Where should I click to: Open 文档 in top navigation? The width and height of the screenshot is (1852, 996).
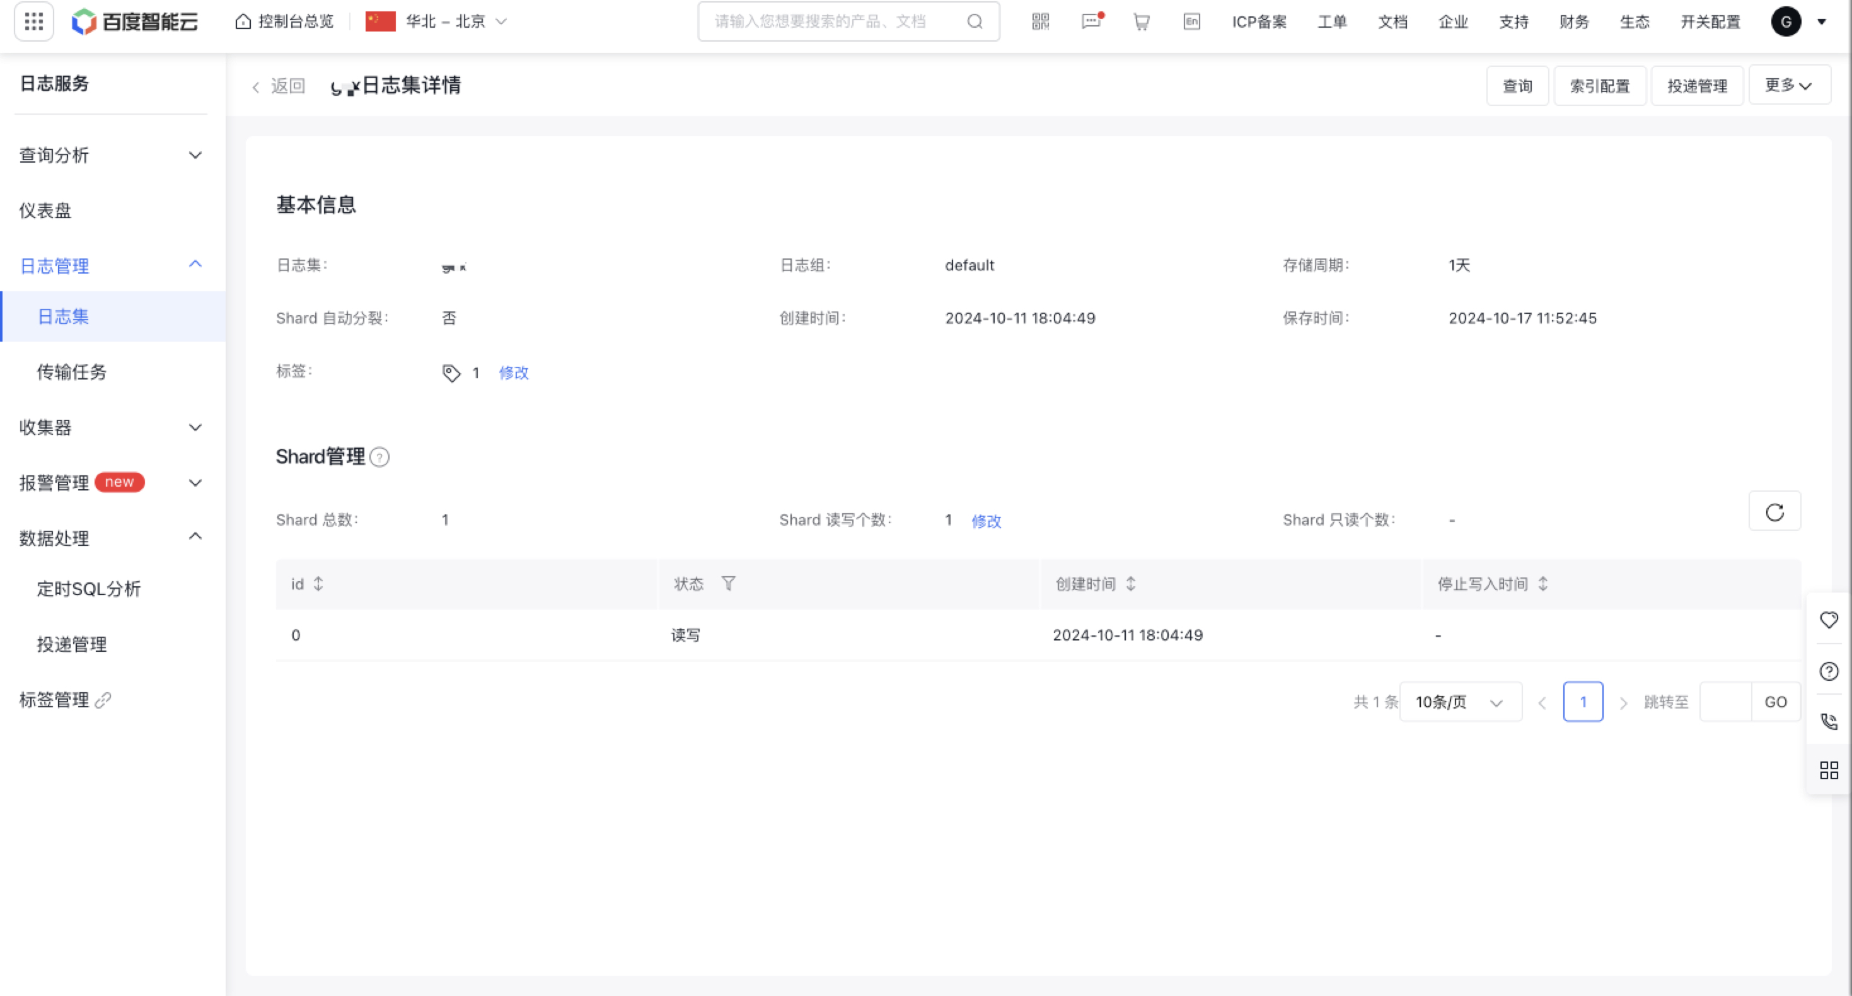[1392, 21]
